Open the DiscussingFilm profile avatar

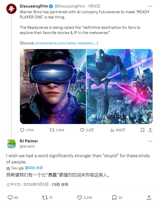11,9
